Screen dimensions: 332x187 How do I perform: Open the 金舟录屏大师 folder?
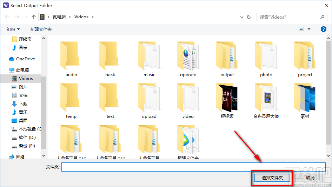tap(266, 101)
